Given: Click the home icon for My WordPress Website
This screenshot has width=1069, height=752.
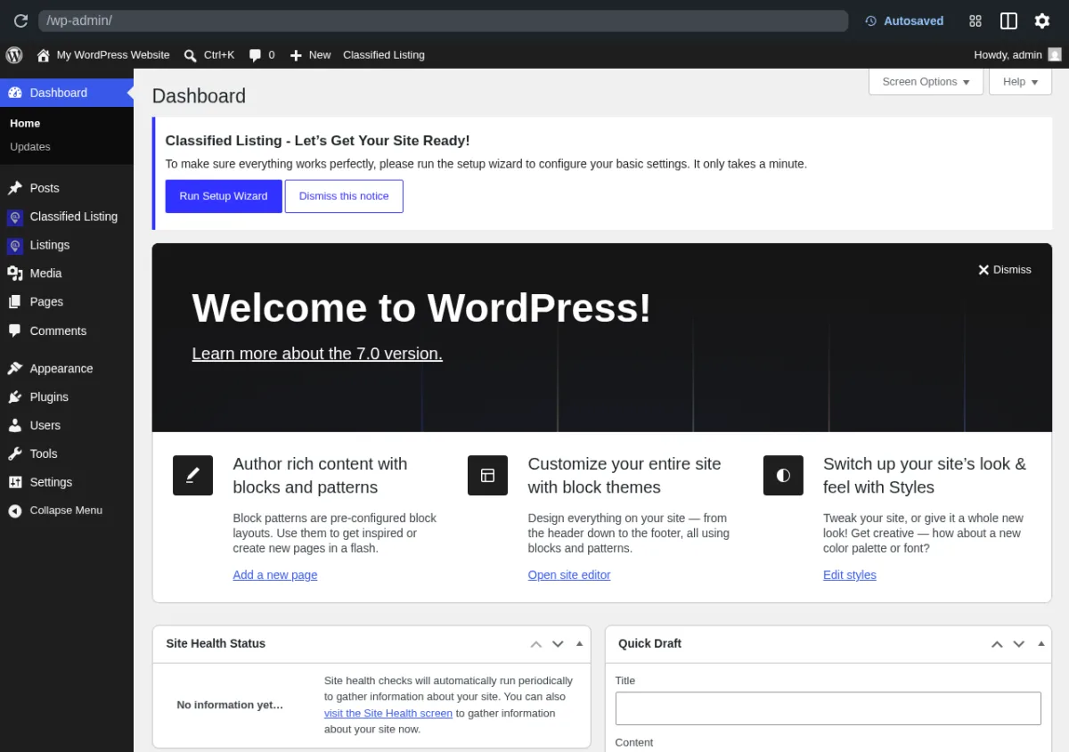Looking at the screenshot, I should 43,55.
